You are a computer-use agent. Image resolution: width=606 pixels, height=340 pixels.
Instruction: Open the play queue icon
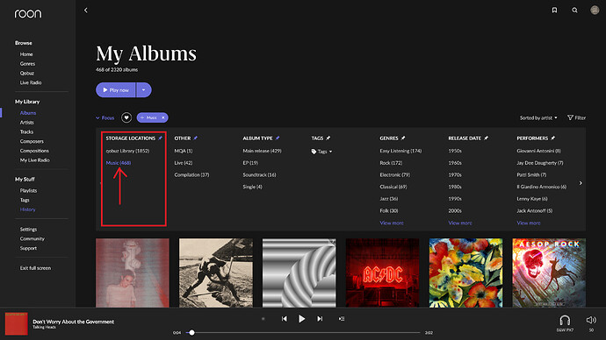tap(342, 319)
